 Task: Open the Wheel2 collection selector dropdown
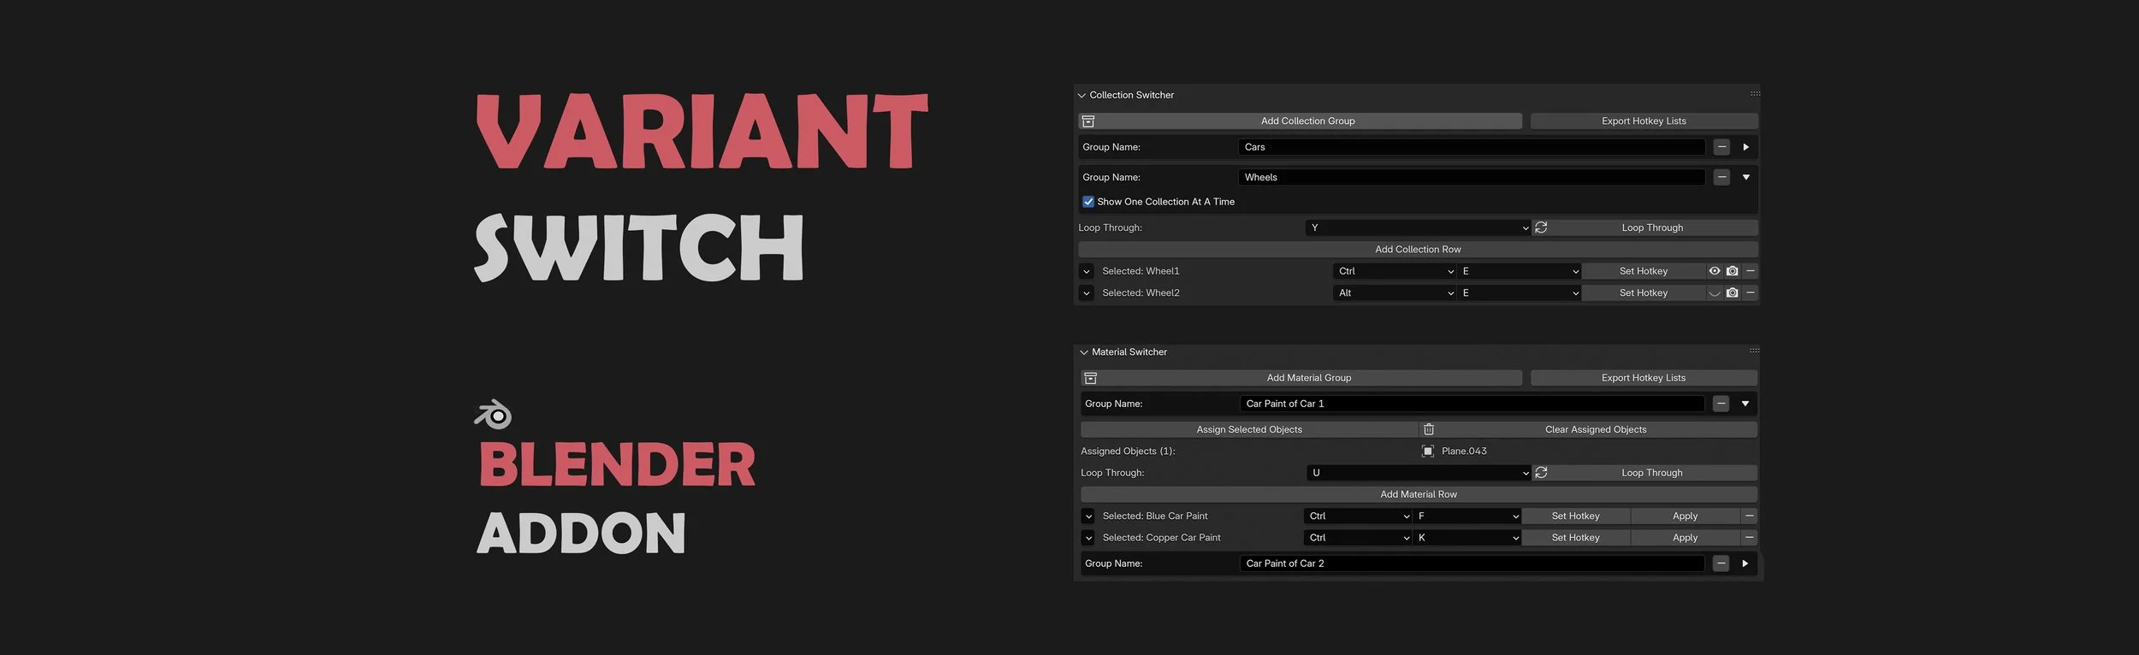pos(1087,293)
